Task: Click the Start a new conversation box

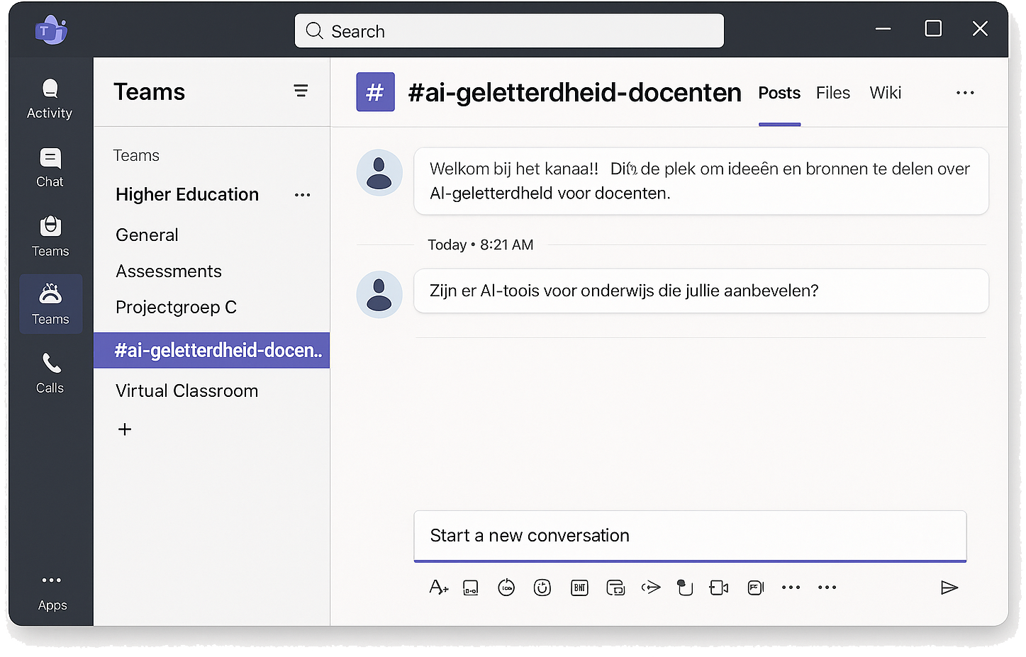Action: (x=689, y=536)
